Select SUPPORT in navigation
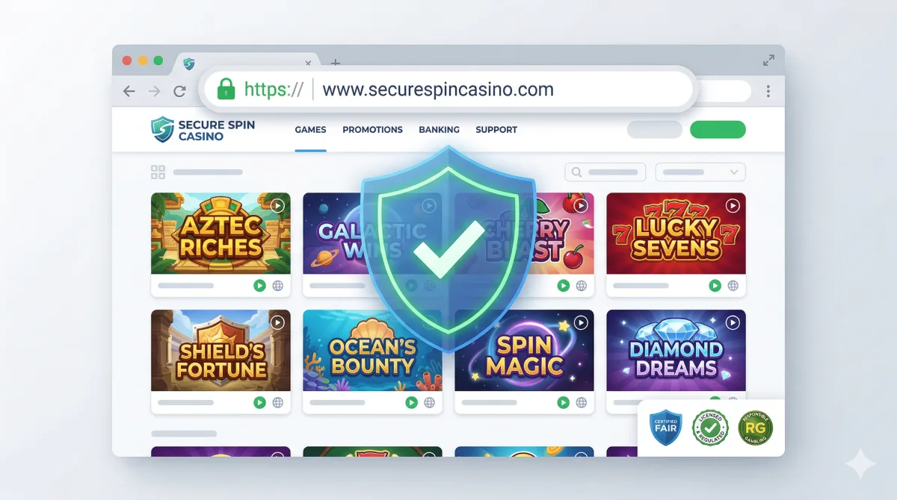This screenshot has height=500, width=897. click(x=496, y=130)
